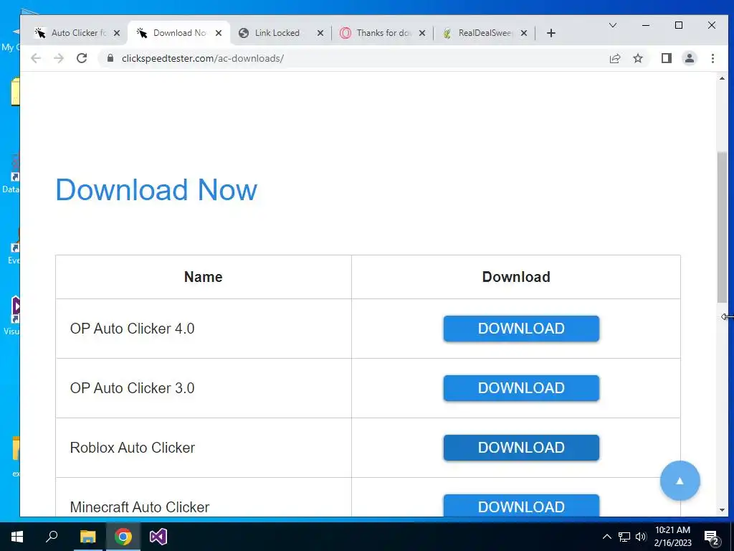Image resolution: width=734 pixels, height=551 pixels.
Task: Open the Windows Start menu
Action: pyautogui.click(x=17, y=537)
